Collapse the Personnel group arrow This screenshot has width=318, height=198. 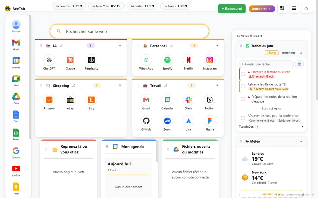click(x=217, y=46)
